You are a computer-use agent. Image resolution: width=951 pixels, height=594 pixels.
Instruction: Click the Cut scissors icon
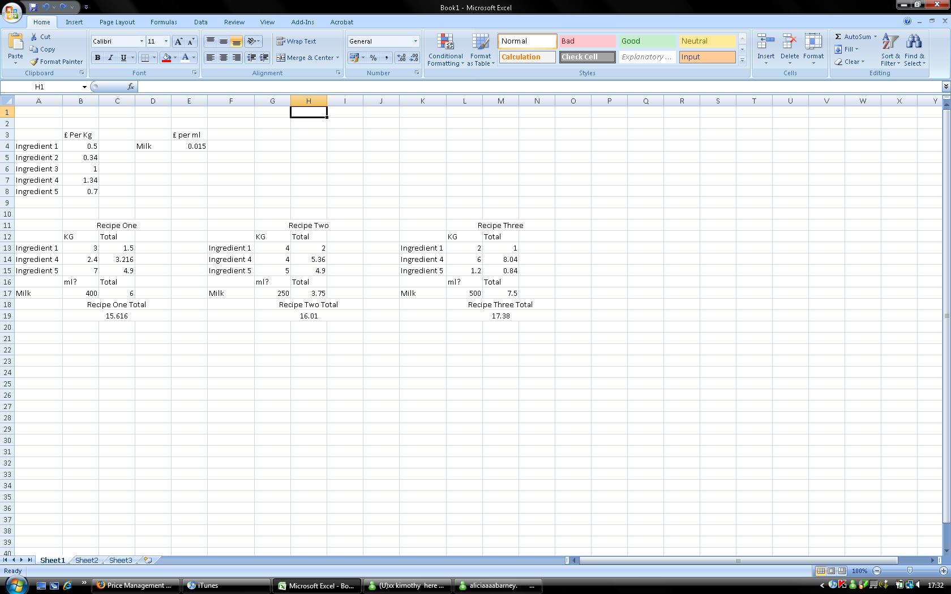(x=34, y=37)
